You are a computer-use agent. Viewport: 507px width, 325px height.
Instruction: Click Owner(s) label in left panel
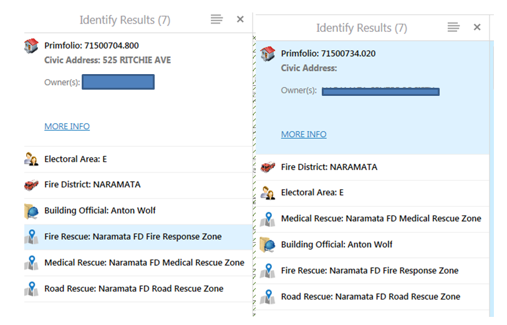pyautogui.click(x=62, y=83)
